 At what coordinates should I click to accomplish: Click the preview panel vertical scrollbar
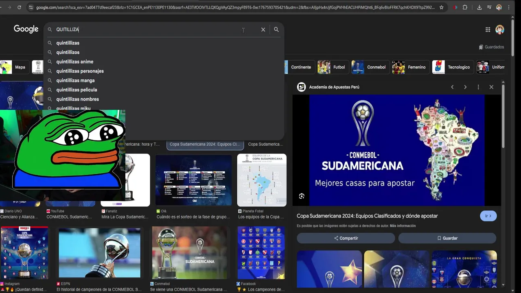pos(503,116)
